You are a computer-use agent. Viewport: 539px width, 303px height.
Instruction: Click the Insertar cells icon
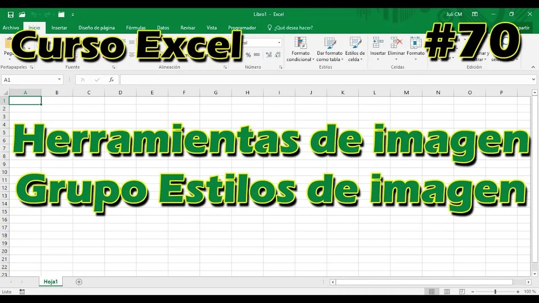[x=378, y=43]
